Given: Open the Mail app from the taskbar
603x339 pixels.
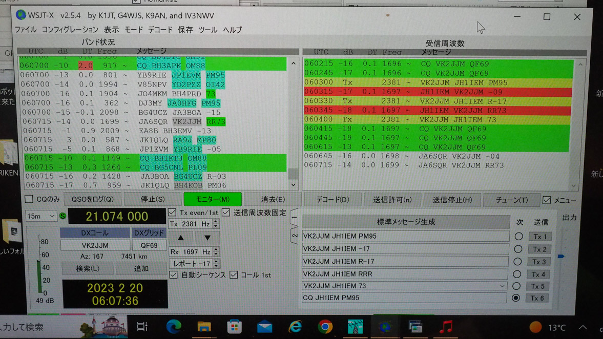Looking at the screenshot, I should (264, 326).
